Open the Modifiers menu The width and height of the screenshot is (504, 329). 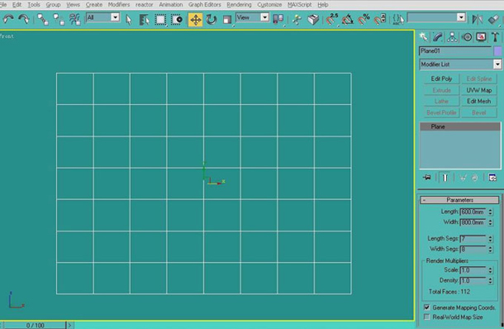(119, 4)
